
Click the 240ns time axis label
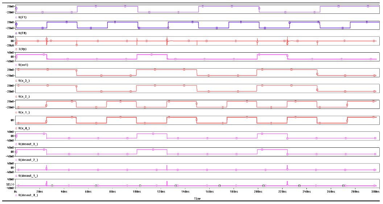(x=306, y=192)
